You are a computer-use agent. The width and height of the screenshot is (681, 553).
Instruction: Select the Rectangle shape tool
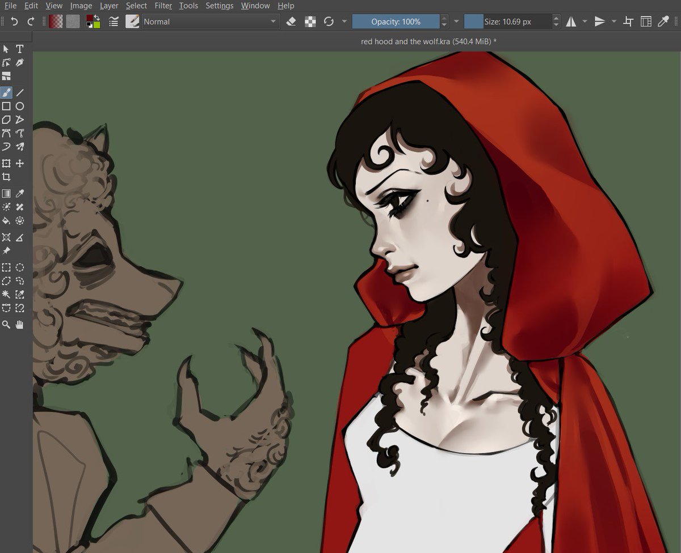6,106
